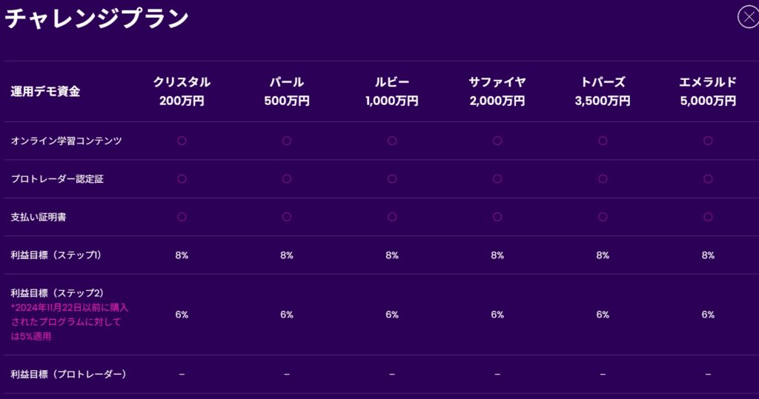Select the パール 500万円 plan column
The width and height of the screenshot is (759, 399).
287,91
